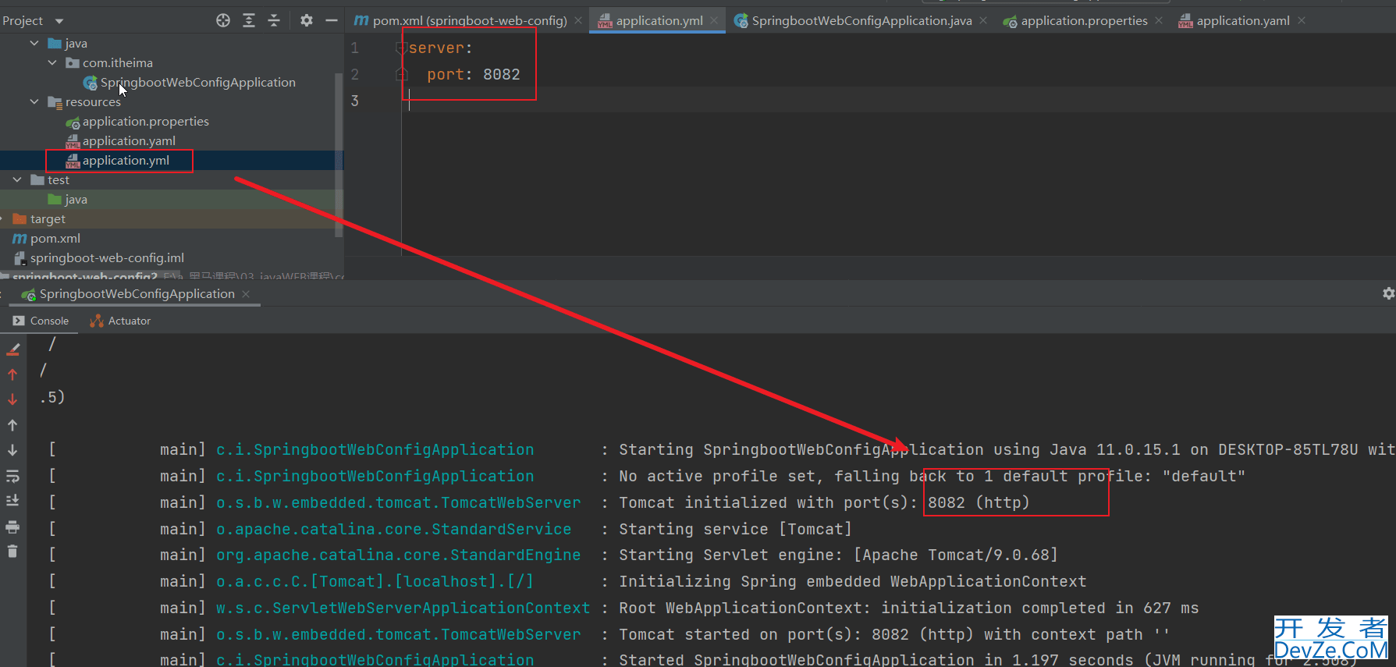Click o.s.b.w.embedded.tomcat.TomcatWebServer logger on the 'Tomcat initialized' line
This screenshot has height=667, width=1396.
398,502
